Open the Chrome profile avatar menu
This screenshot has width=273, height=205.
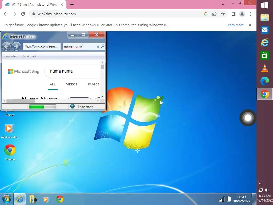(242, 14)
